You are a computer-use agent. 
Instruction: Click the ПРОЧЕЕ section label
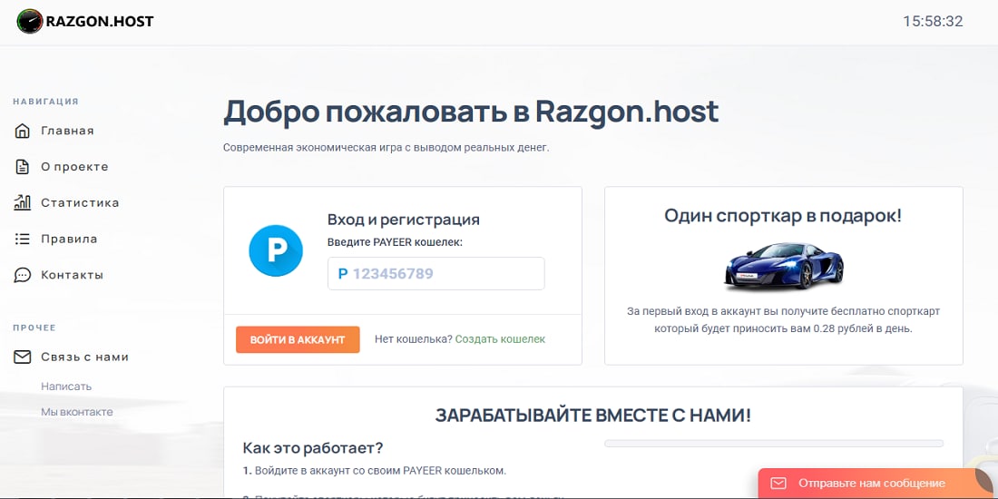coord(34,328)
